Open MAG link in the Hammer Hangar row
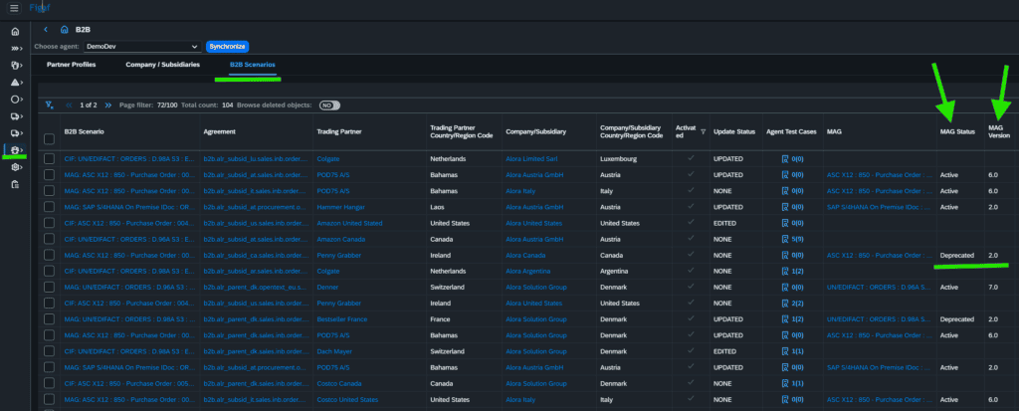Viewport: 1019px width, 411px height. click(878, 207)
